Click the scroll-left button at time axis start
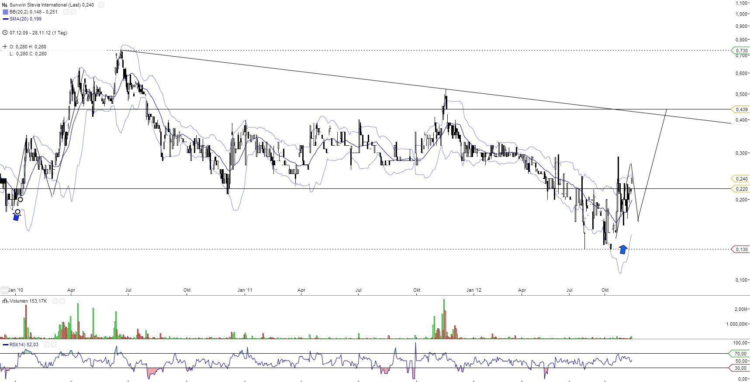 click(x=4, y=290)
